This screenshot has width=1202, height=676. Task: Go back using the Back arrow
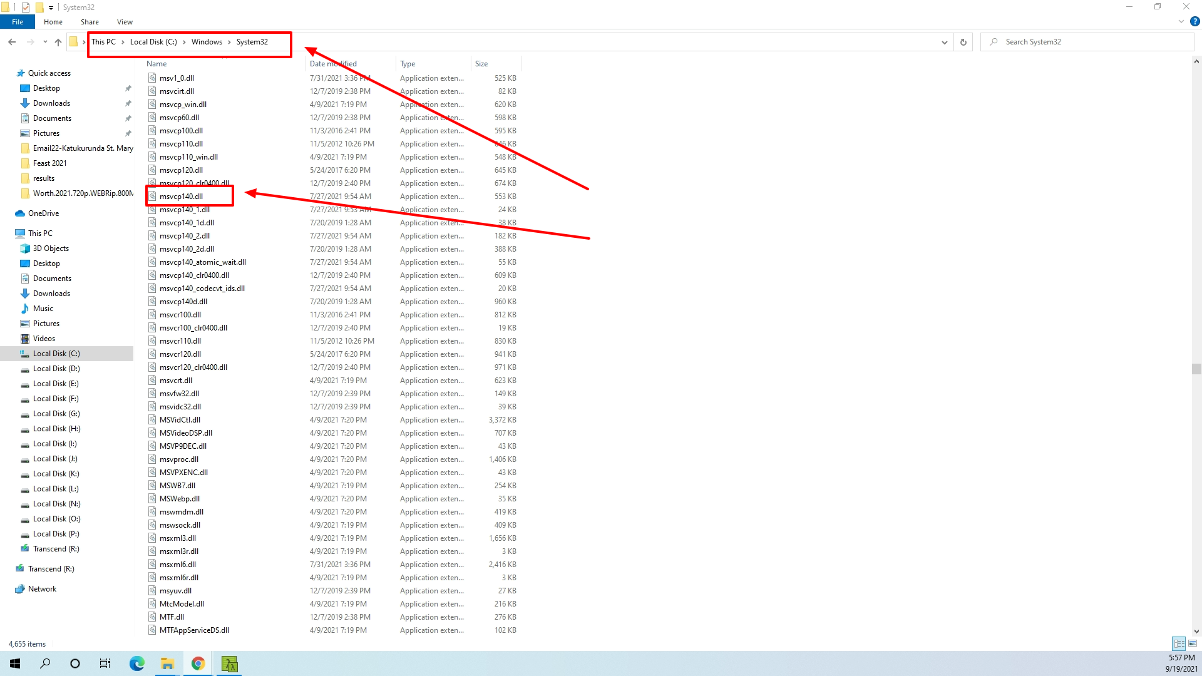(12, 42)
